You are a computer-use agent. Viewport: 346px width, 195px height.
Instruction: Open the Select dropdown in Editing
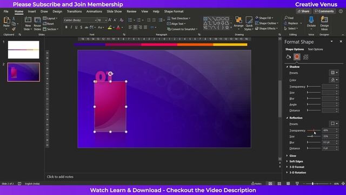(x=291, y=29)
